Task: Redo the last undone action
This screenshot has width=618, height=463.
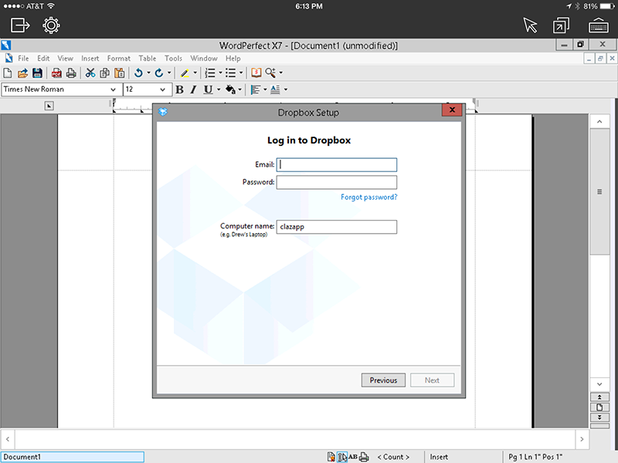Action: click(159, 73)
